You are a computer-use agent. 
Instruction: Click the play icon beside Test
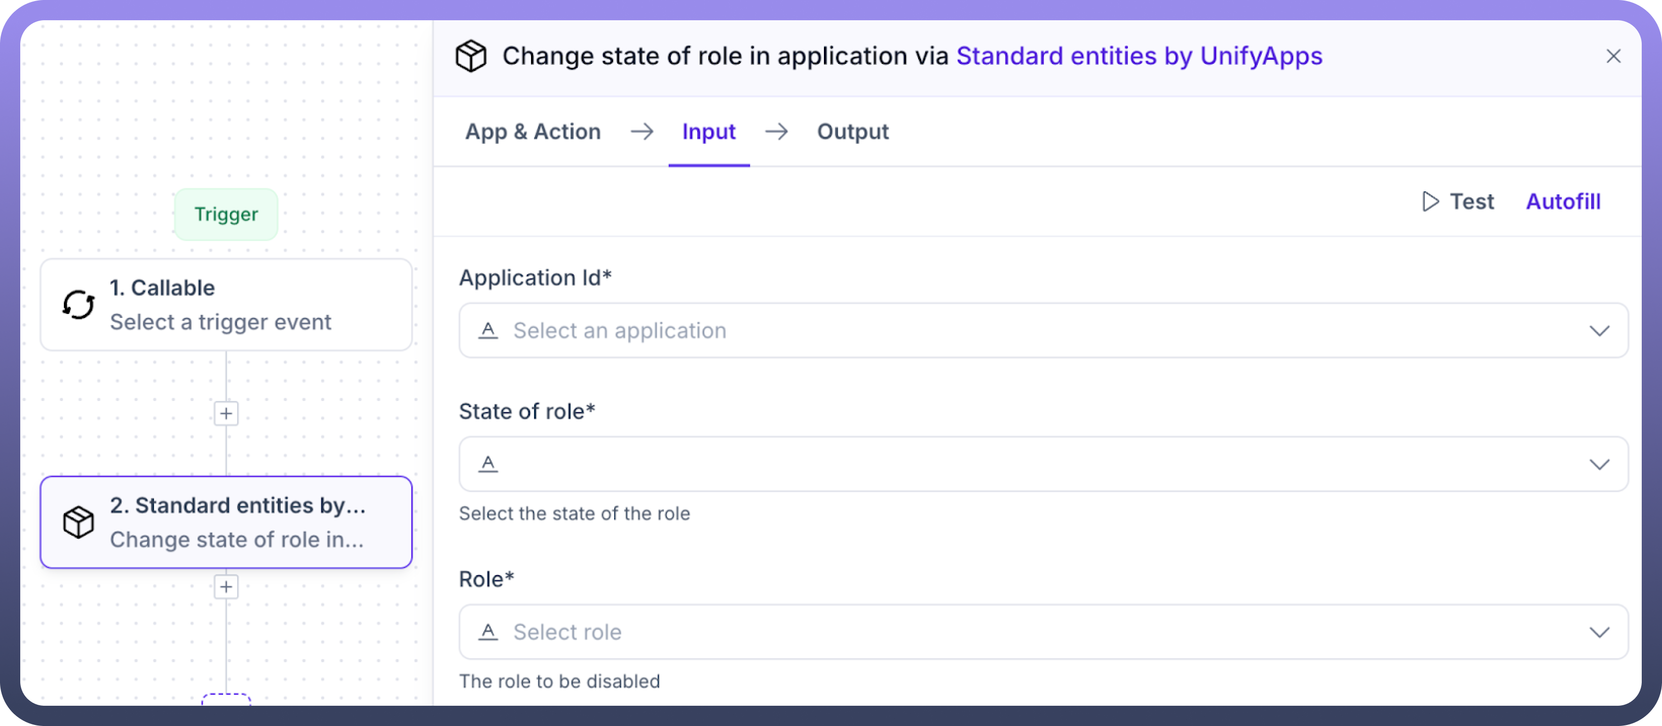point(1430,201)
